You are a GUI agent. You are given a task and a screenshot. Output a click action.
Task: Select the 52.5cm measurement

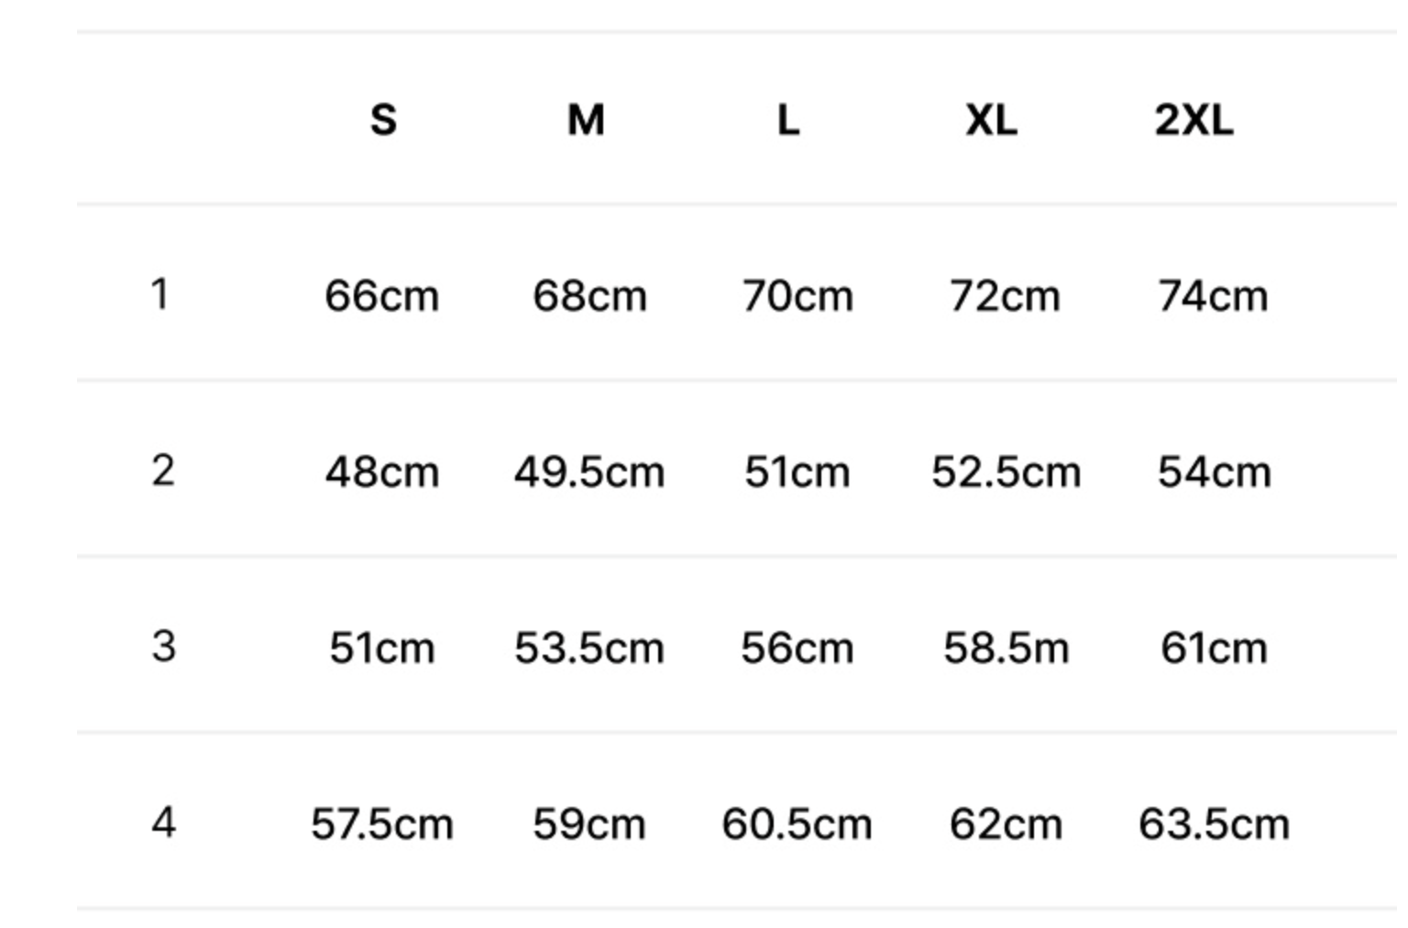click(x=1006, y=472)
